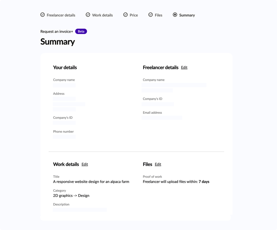The image size is (277, 230).
Task: Select the Summary step radio indicator
Action: pos(175,14)
